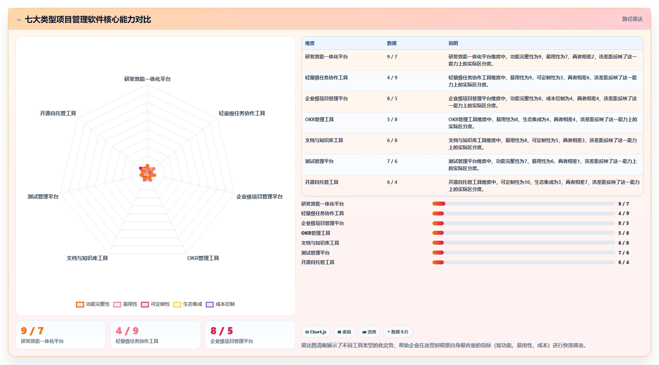Click the 文档与知识库工具 progress bar
This screenshot has height=365, width=659.
pos(524,243)
